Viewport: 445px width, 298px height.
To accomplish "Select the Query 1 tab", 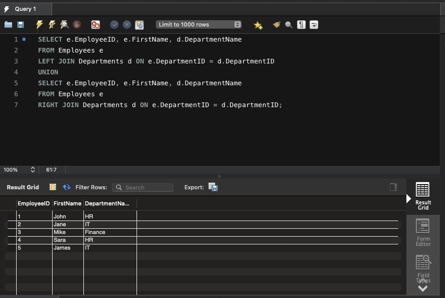I will click(26, 9).
